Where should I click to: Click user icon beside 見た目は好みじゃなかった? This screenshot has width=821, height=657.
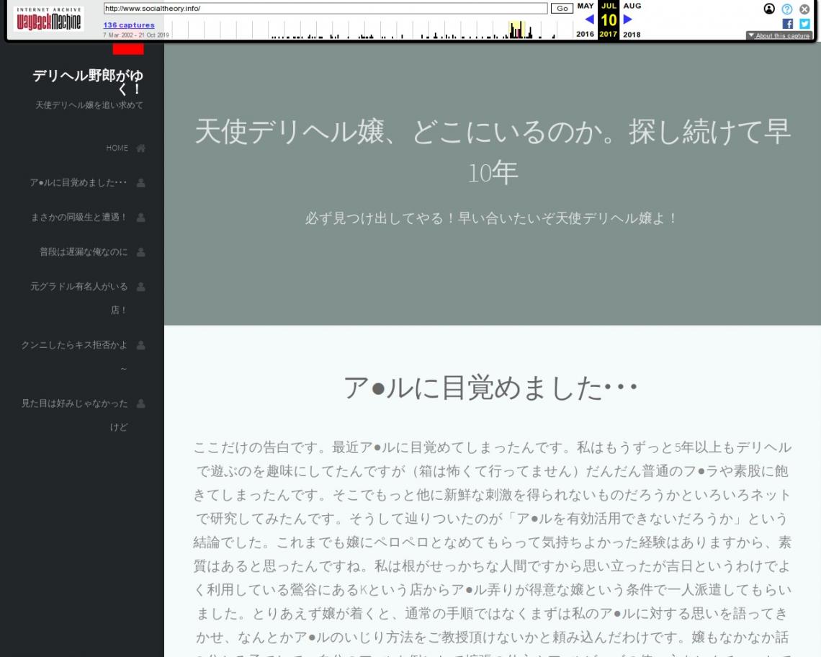141,403
